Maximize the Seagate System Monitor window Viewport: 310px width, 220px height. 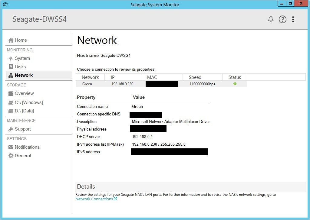(290, 4)
